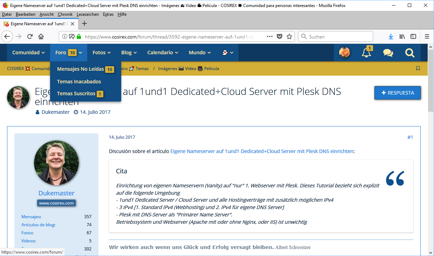Viewport: 434px width, 256px height.
Task: Select Mensajes No Leídas menu entry
Action: (81, 69)
